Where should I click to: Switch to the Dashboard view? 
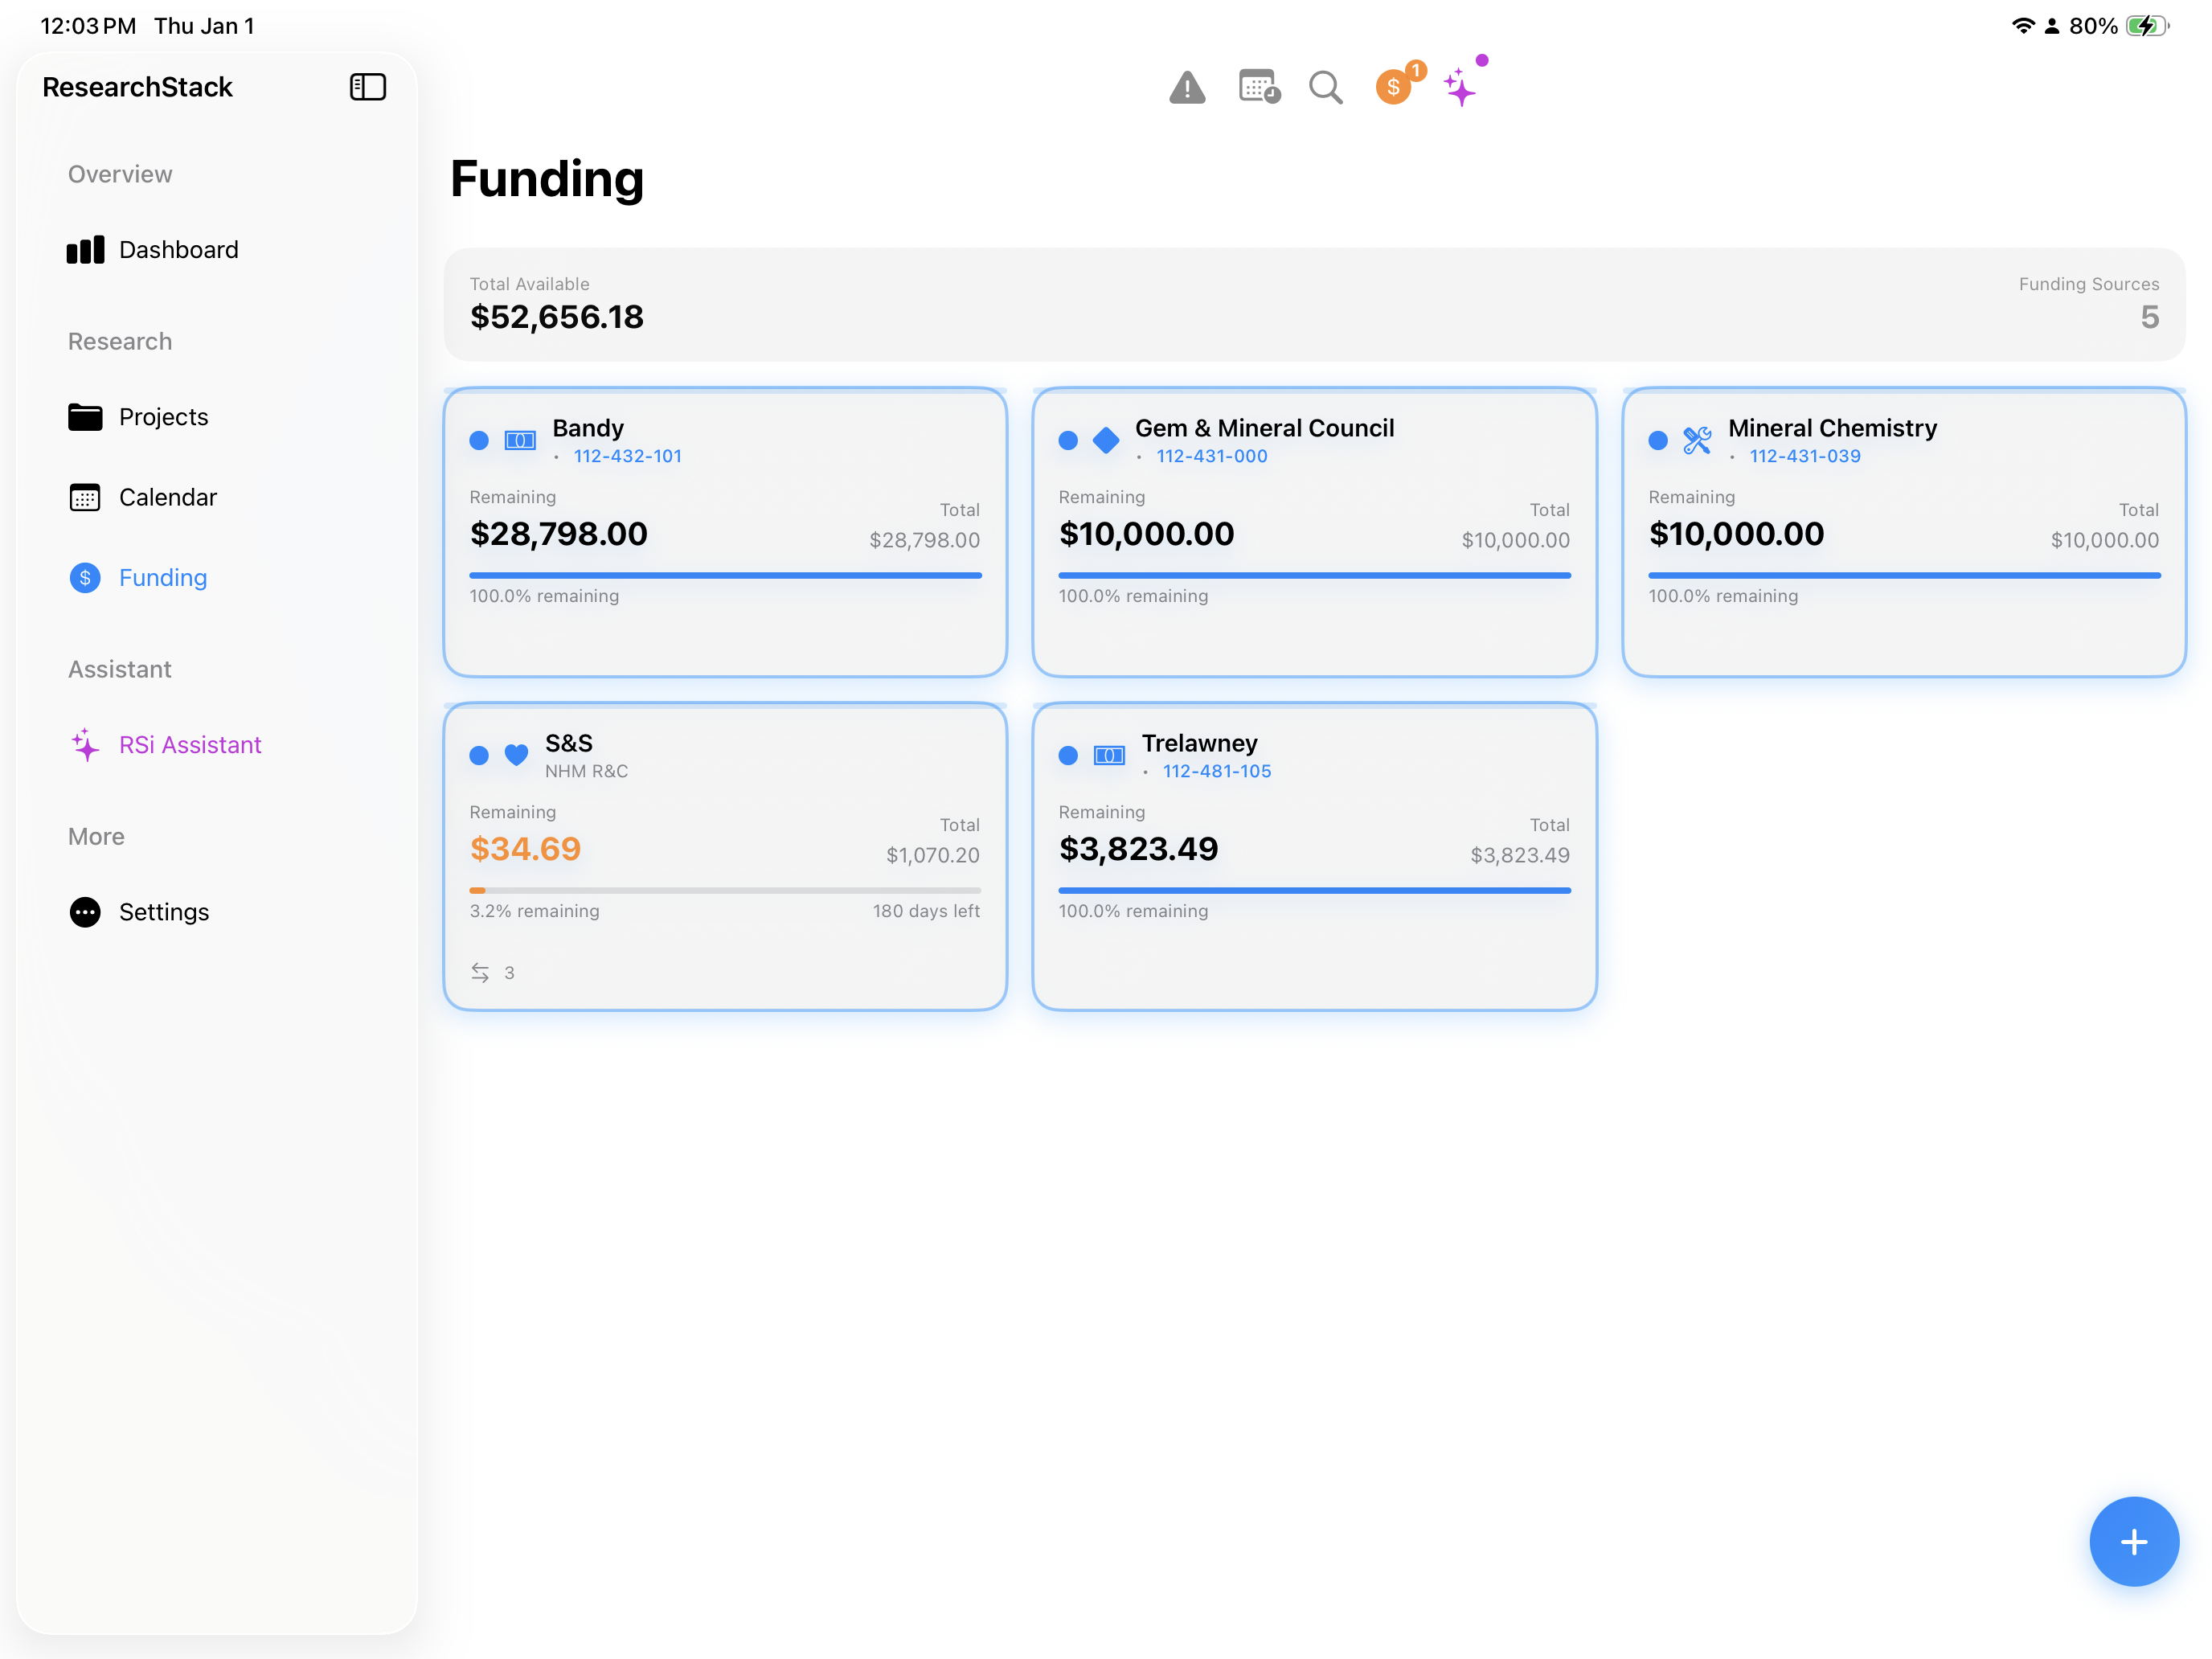(x=179, y=249)
